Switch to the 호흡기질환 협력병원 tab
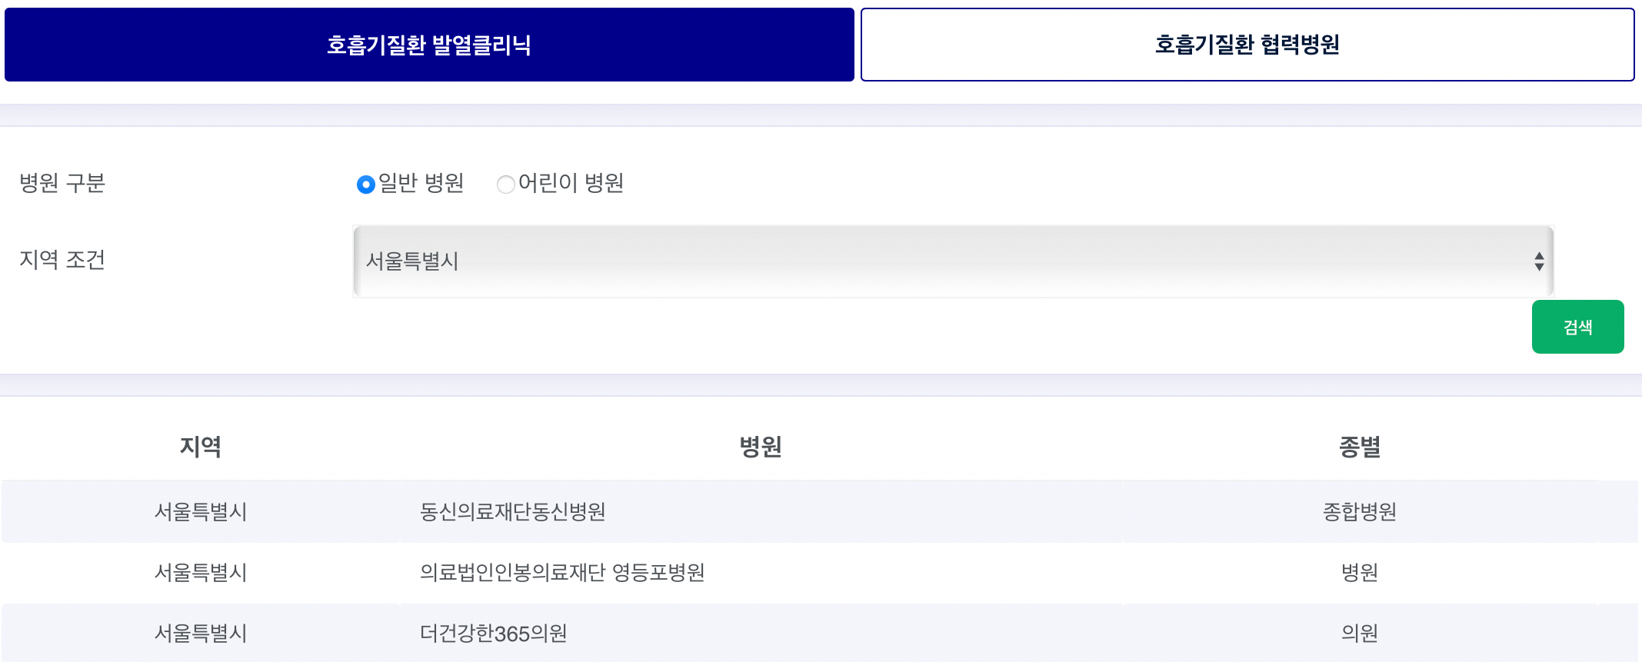 pyautogui.click(x=1247, y=44)
